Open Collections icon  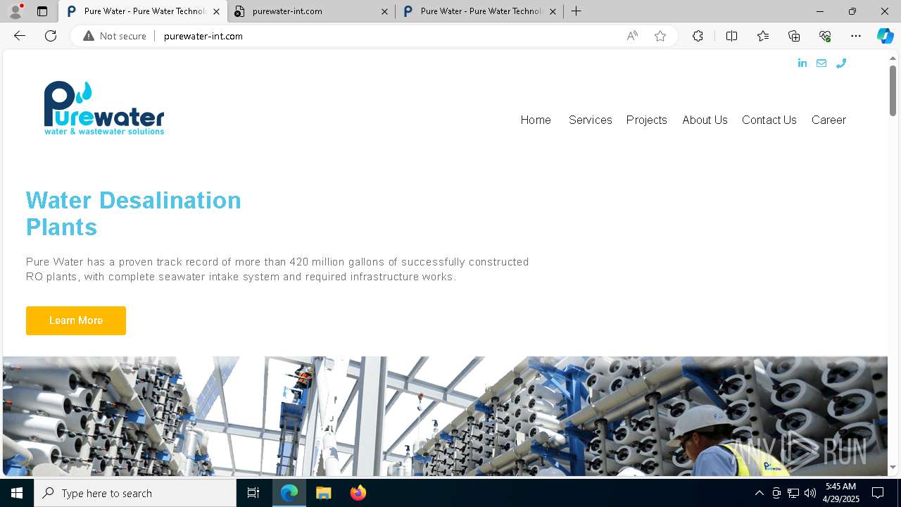coord(794,36)
